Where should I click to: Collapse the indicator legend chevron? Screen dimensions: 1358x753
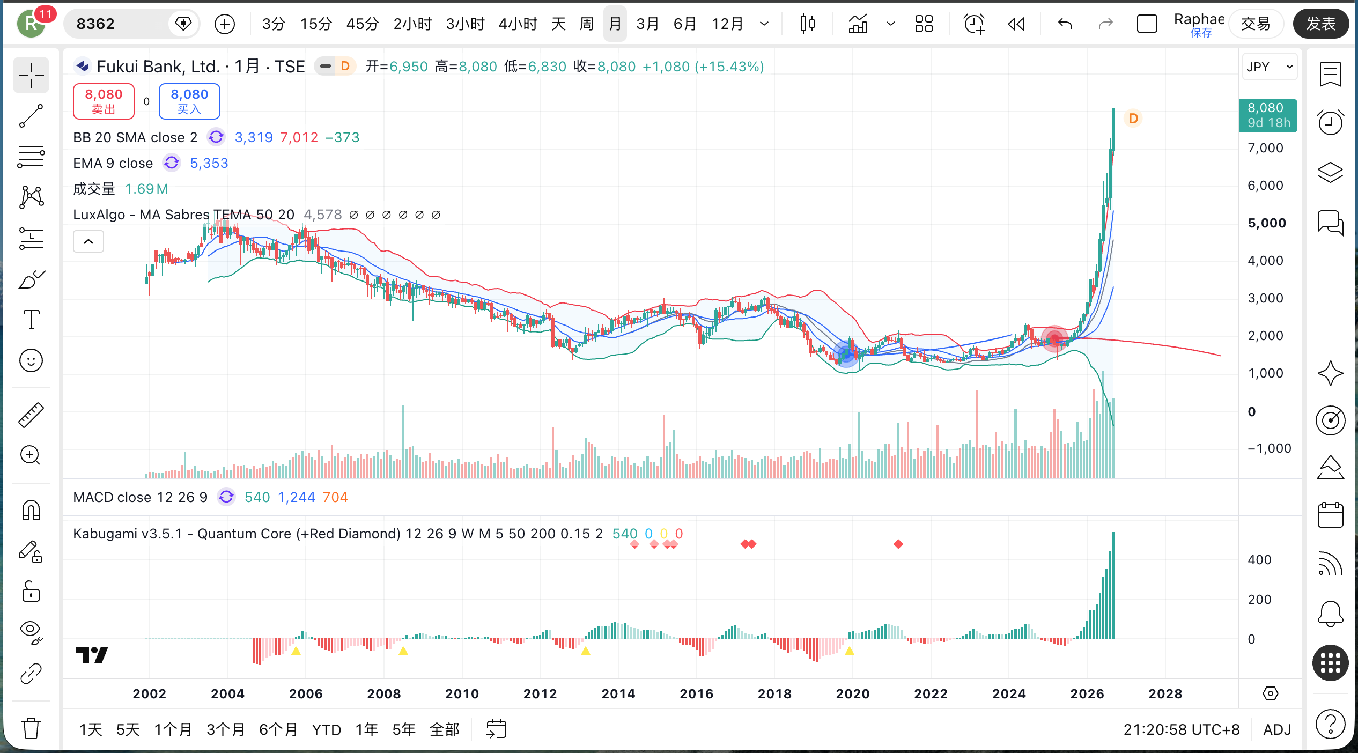pyautogui.click(x=88, y=241)
